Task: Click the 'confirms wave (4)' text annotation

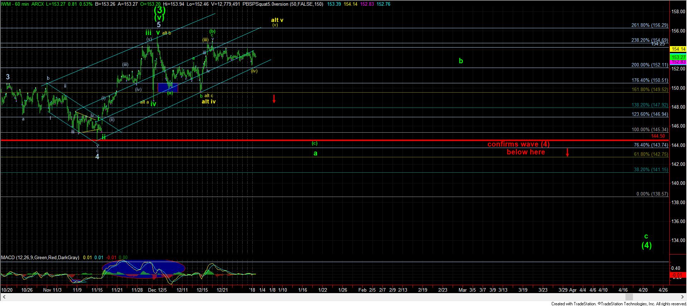Action: [518, 144]
